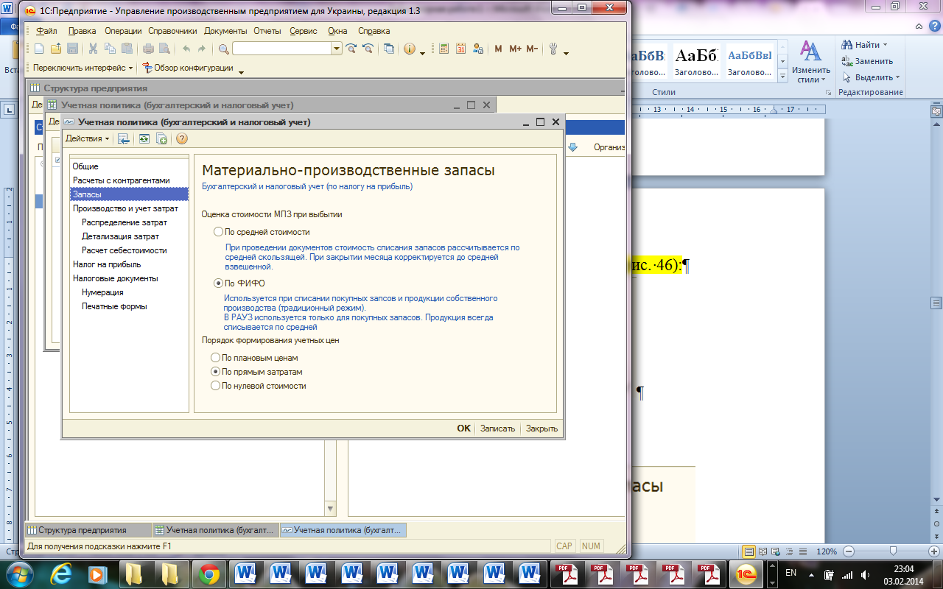This screenshot has height=589, width=943.
Task: Open the Переключить интерфейс dropdown
Action: (83, 68)
